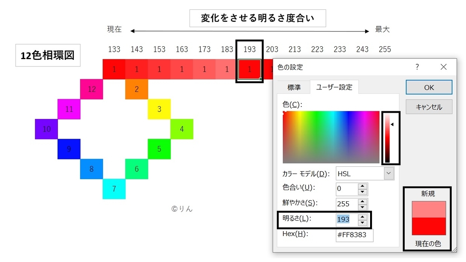
Task: Click the 現在 label
Action: [114, 30]
